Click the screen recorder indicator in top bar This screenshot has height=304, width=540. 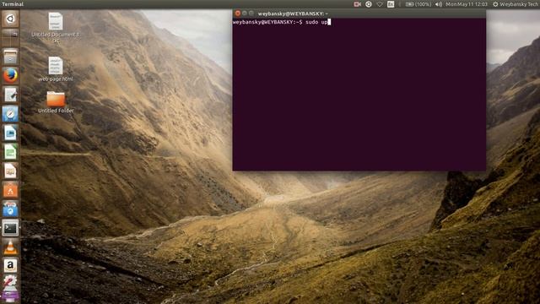pyautogui.click(x=358, y=4)
